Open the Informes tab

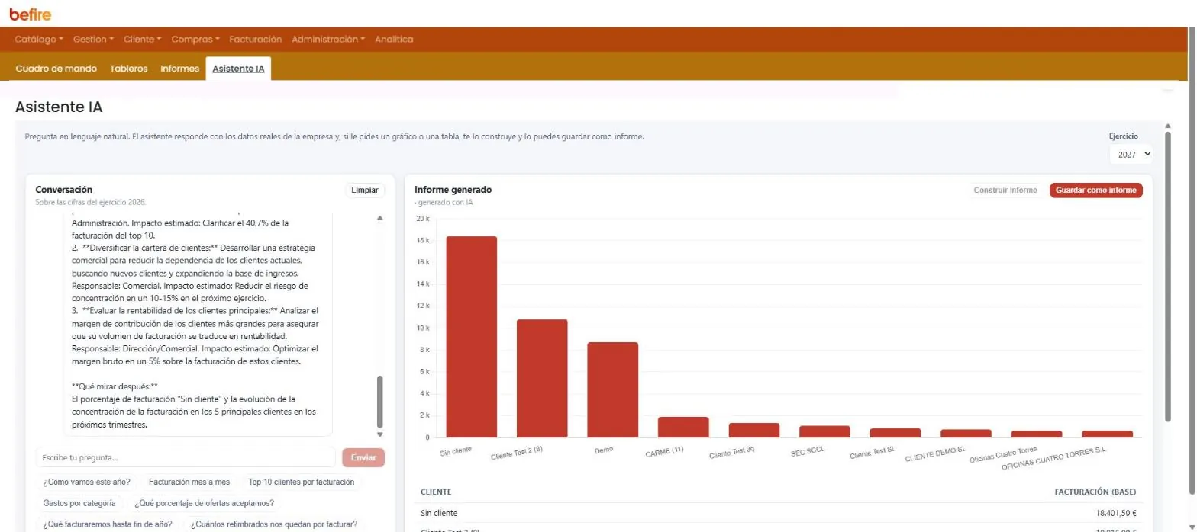click(x=179, y=69)
